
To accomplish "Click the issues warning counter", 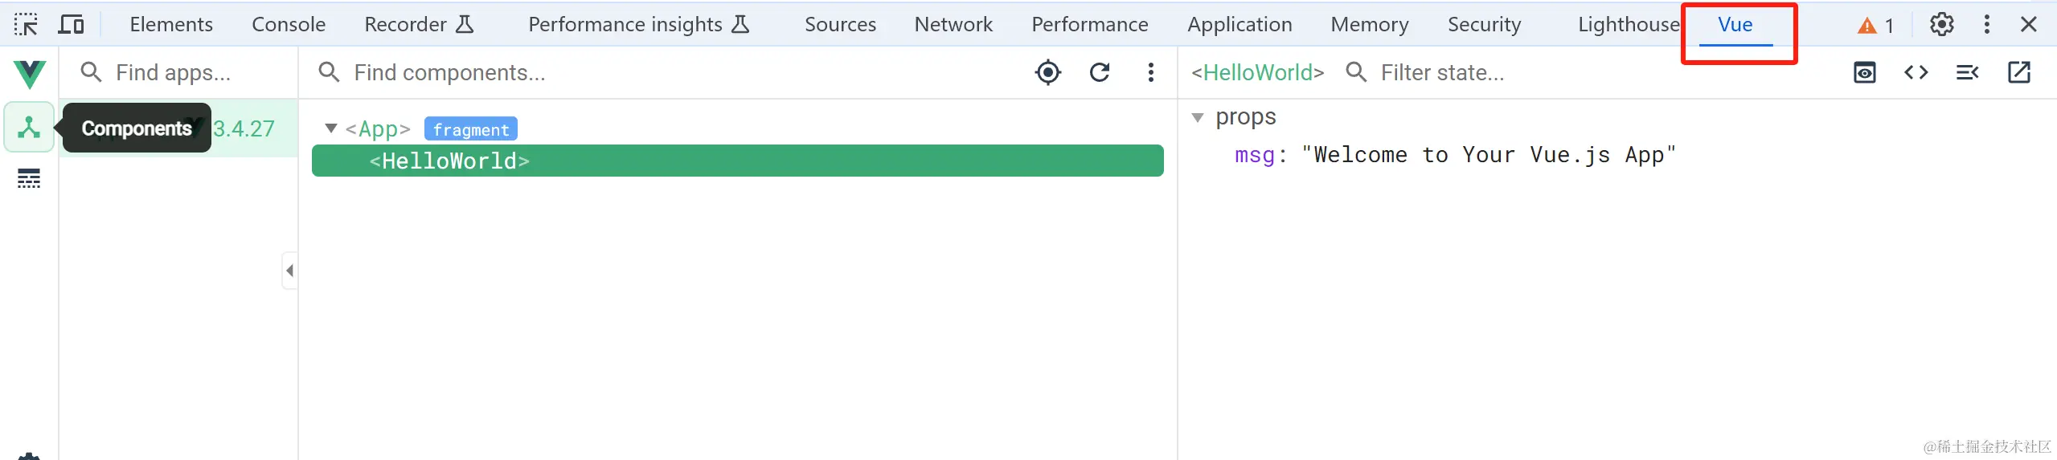I will tap(1875, 26).
